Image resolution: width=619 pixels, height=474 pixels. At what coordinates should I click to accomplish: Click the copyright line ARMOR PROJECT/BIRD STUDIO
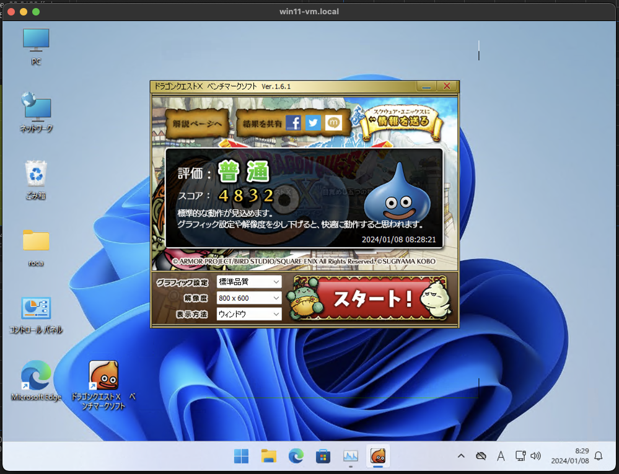pos(304,261)
